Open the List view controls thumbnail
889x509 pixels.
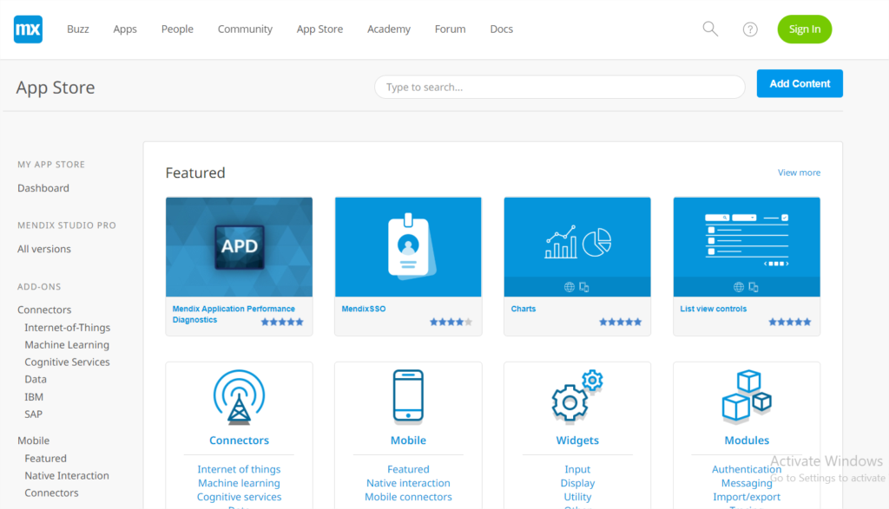747,247
